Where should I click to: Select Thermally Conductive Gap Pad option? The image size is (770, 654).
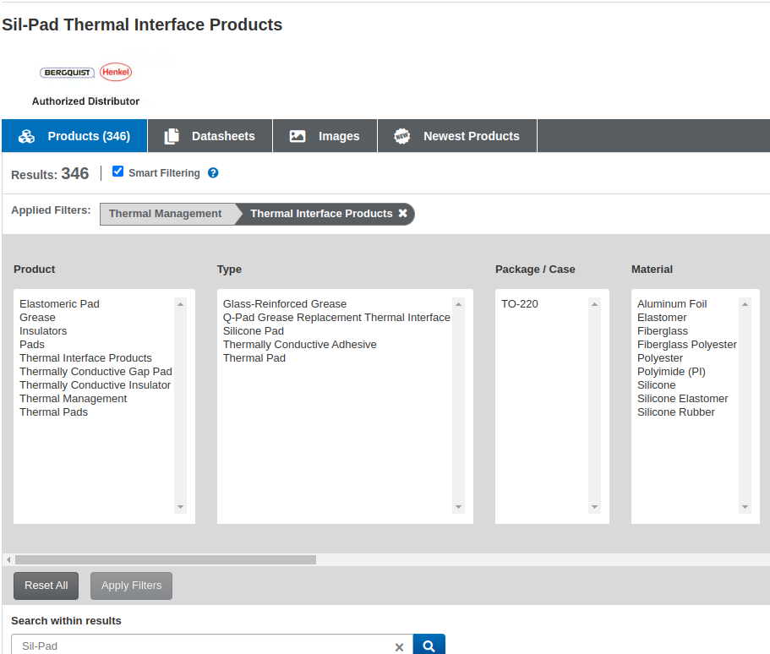(x=96, y=372)
